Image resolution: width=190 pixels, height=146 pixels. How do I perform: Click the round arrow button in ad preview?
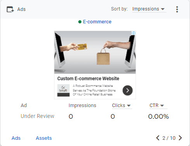(x=128, y=90)
